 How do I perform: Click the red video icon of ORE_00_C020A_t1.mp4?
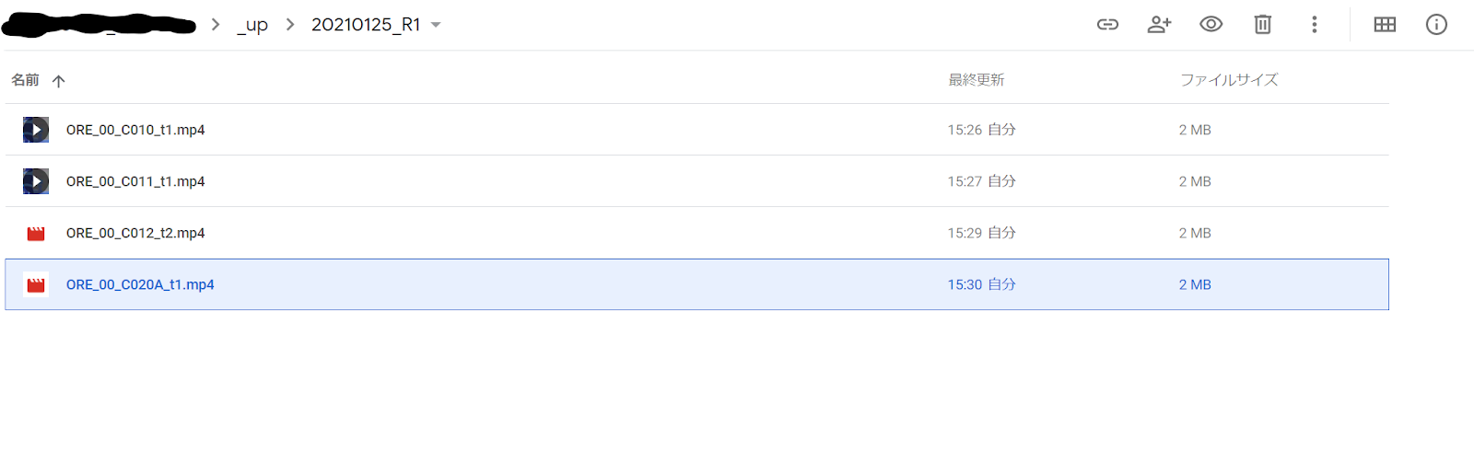(36, 285)
